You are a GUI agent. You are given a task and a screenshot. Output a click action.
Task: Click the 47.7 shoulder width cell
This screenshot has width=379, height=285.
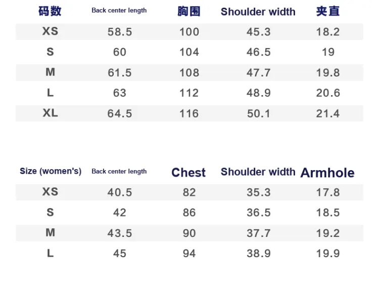(x=259, y=72)
